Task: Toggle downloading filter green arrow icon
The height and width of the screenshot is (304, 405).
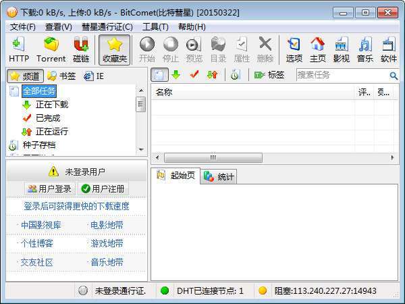Action: (176, 75)
